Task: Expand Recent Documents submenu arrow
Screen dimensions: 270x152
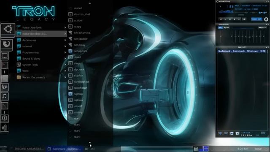Action: (65, 77)
